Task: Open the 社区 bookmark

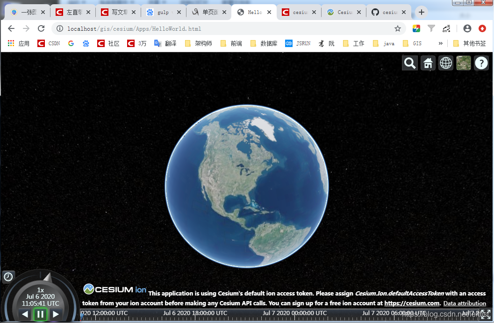Action: (108, 43)
